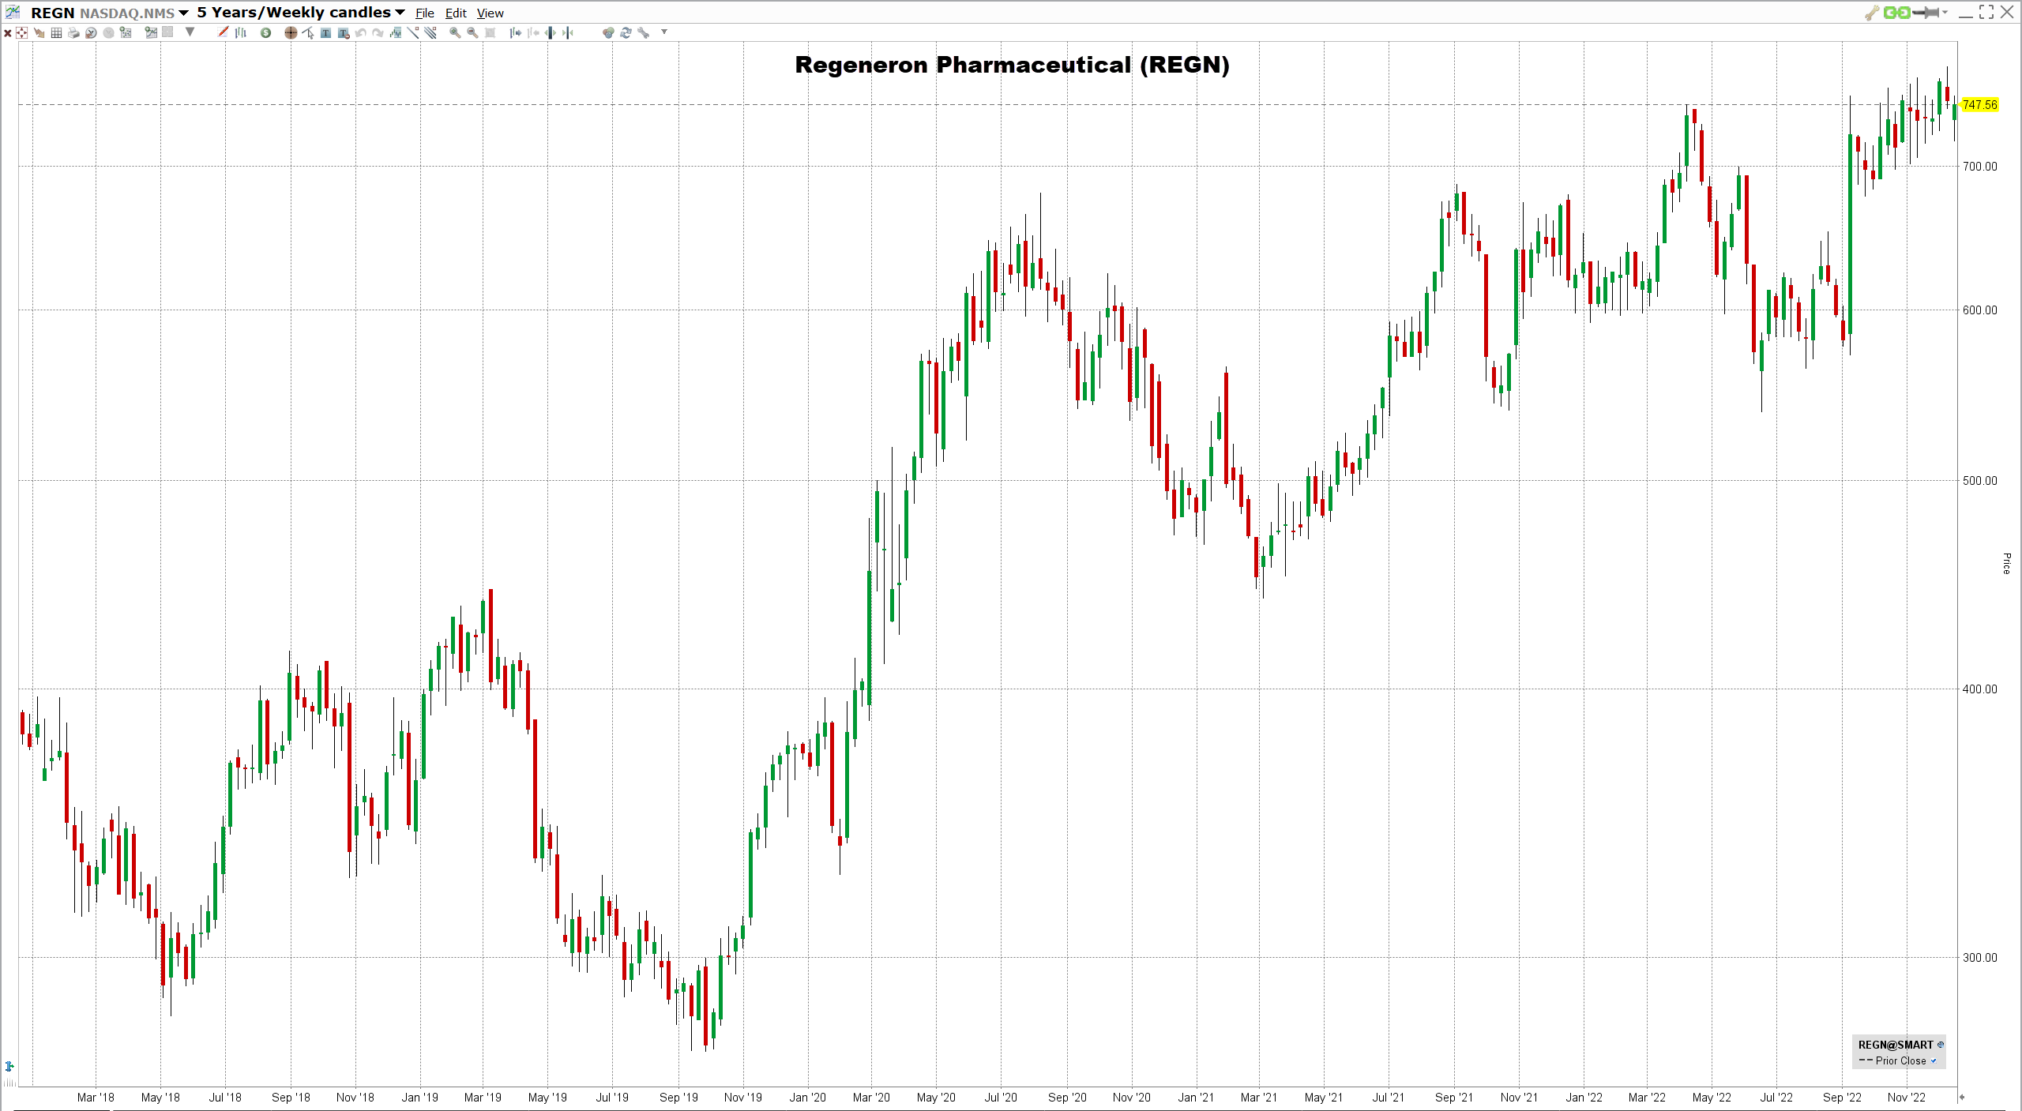2022x1111 pixels.
Task: Click the Mar '20 time axis label
Action: pyautogui.click(x=871, y=1098)
